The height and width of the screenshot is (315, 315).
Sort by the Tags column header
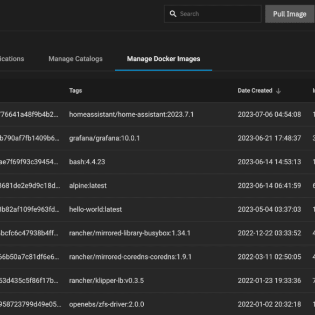pos(75,90)
